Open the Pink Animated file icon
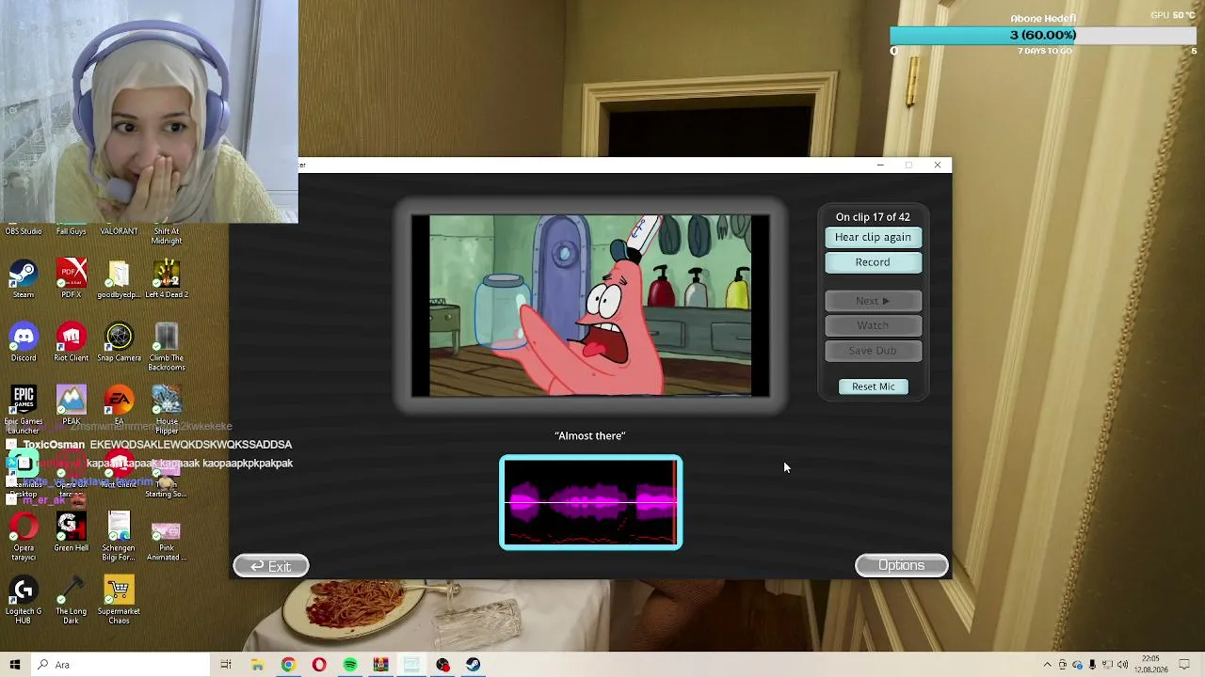 pos(167,537)
